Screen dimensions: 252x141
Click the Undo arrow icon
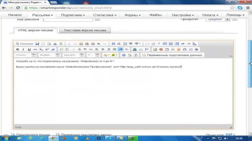(99, 43)
